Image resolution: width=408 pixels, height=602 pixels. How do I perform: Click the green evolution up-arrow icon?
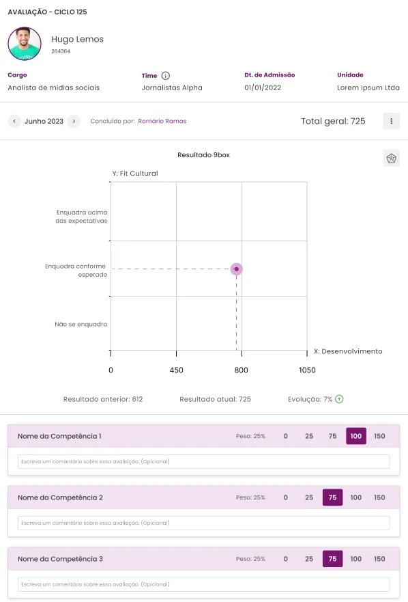coord(339,399)
